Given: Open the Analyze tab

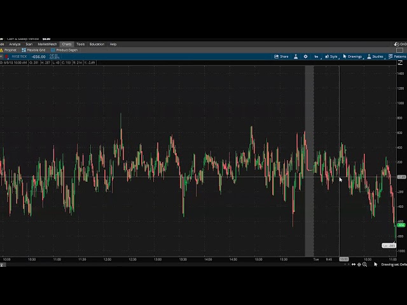Looking at the screenshot, I should pos(15,44).
